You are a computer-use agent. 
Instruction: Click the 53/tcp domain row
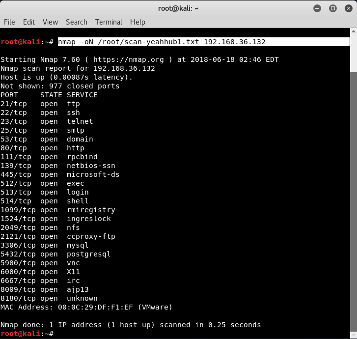(47, 139)
